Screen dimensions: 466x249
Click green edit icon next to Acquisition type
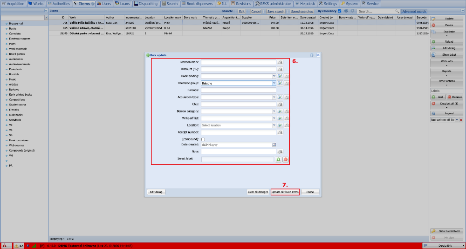(280, 97)
